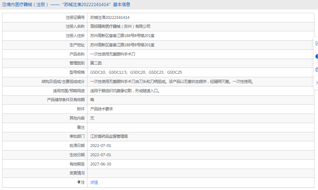
Task: Click the empty 变更情况 value cell
Action: pos(200,173)
